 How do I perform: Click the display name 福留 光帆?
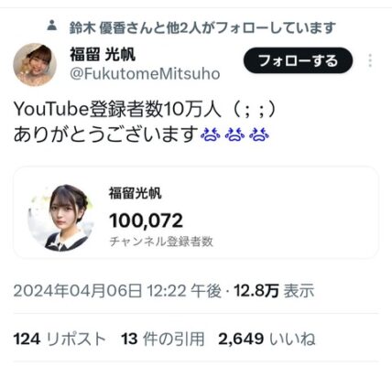pos(103,55)
